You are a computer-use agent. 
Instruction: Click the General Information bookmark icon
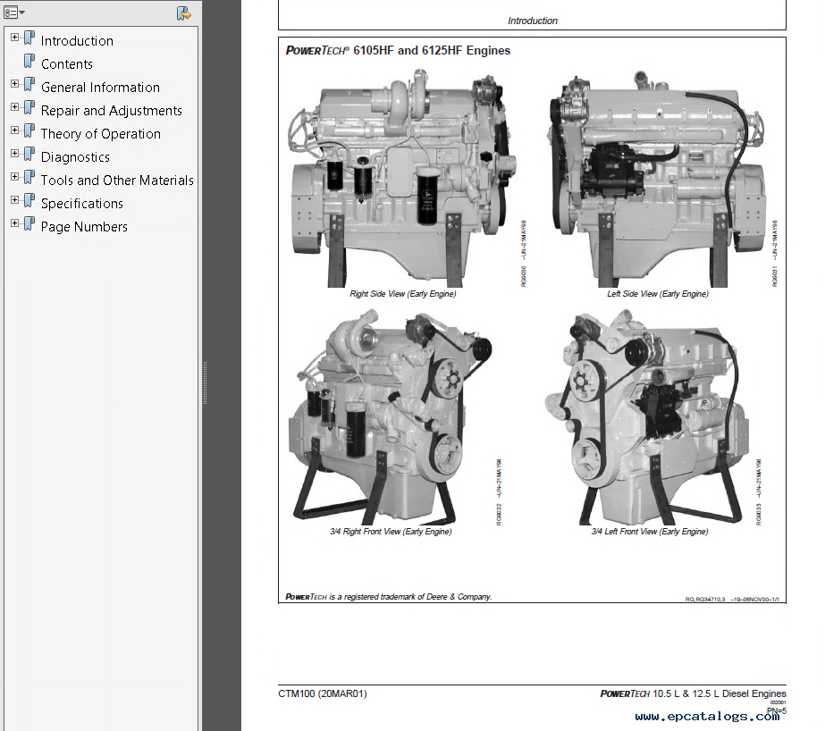[29, 84]
